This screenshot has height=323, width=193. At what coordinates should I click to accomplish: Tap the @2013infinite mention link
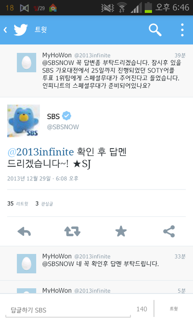pyautogui.click(x=40, y=152)
